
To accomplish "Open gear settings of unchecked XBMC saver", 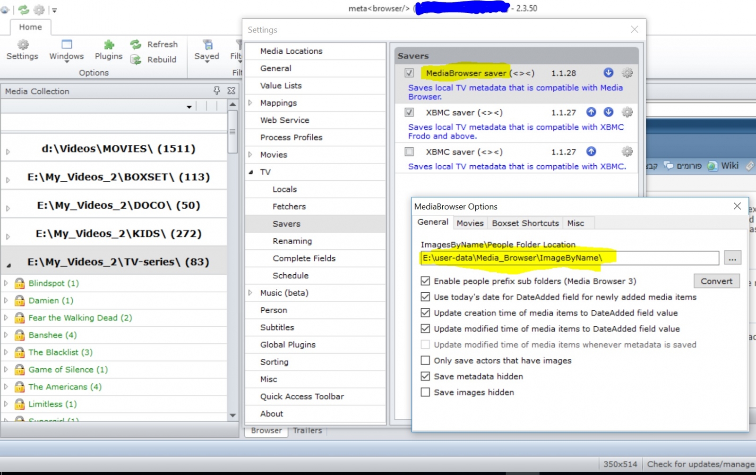I will [627, 151].
